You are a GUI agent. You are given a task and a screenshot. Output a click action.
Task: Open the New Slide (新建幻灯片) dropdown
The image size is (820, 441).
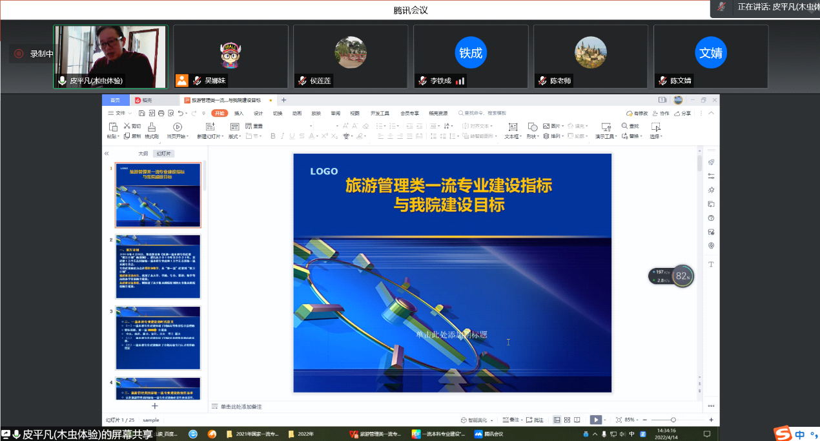212,136
